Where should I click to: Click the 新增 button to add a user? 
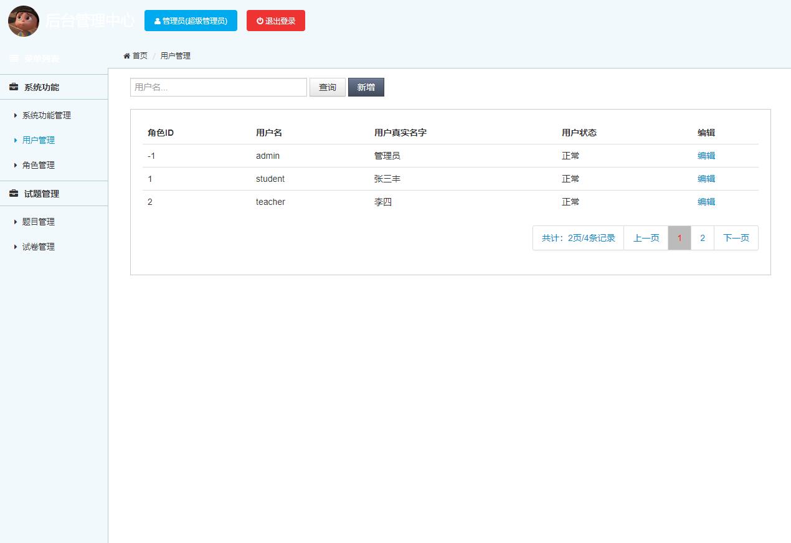366,87
